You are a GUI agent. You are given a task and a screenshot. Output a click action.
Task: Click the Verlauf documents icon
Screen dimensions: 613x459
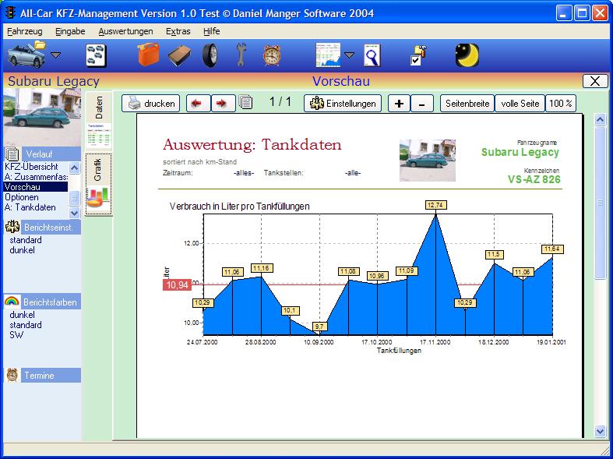point(12,154)
